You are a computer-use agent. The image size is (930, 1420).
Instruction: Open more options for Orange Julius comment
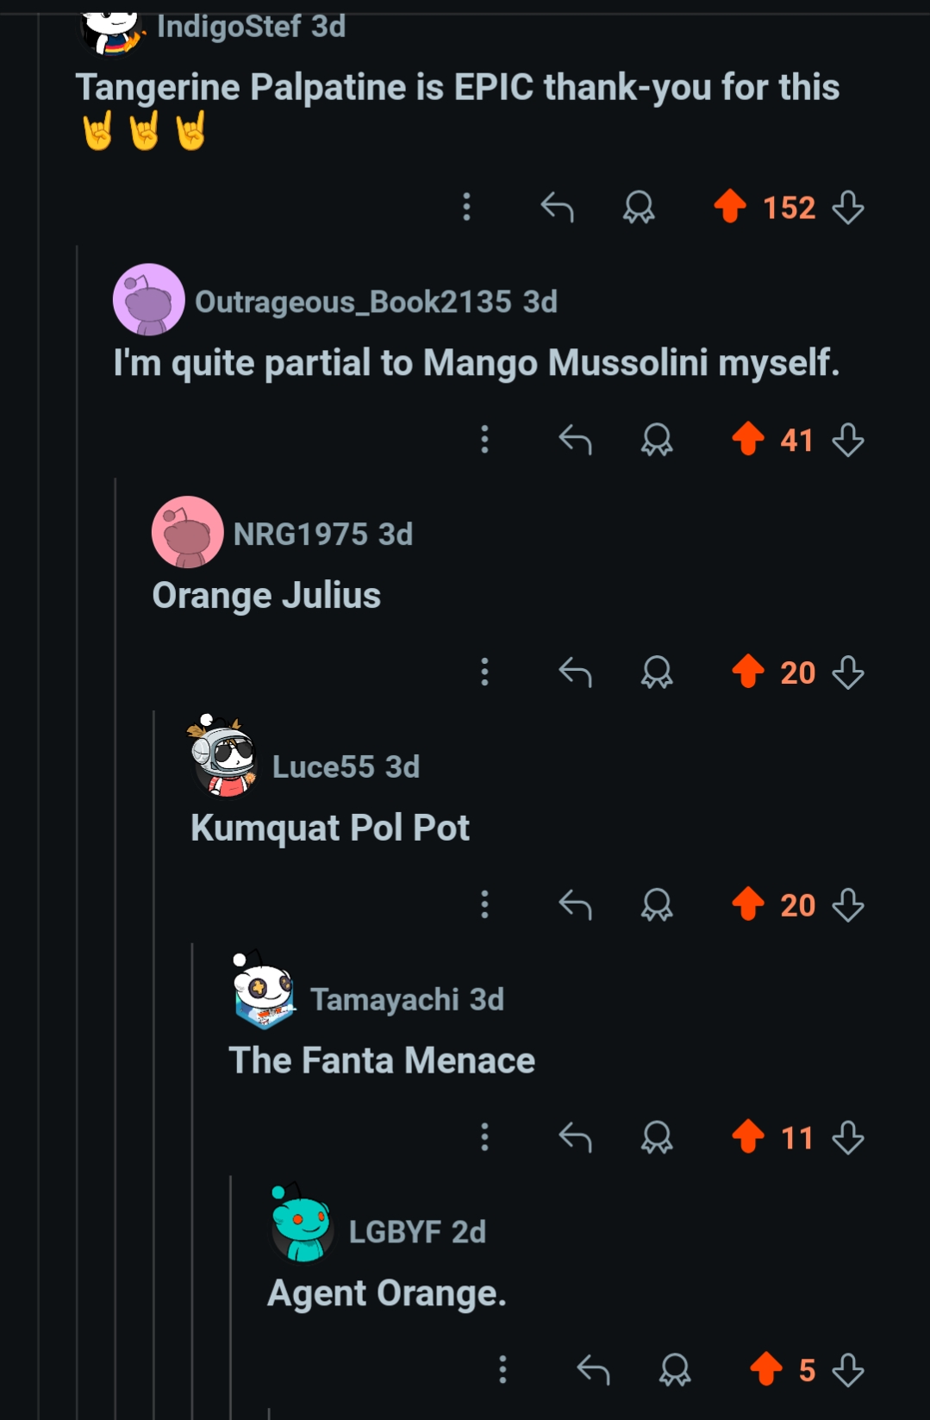pos(484,672)
